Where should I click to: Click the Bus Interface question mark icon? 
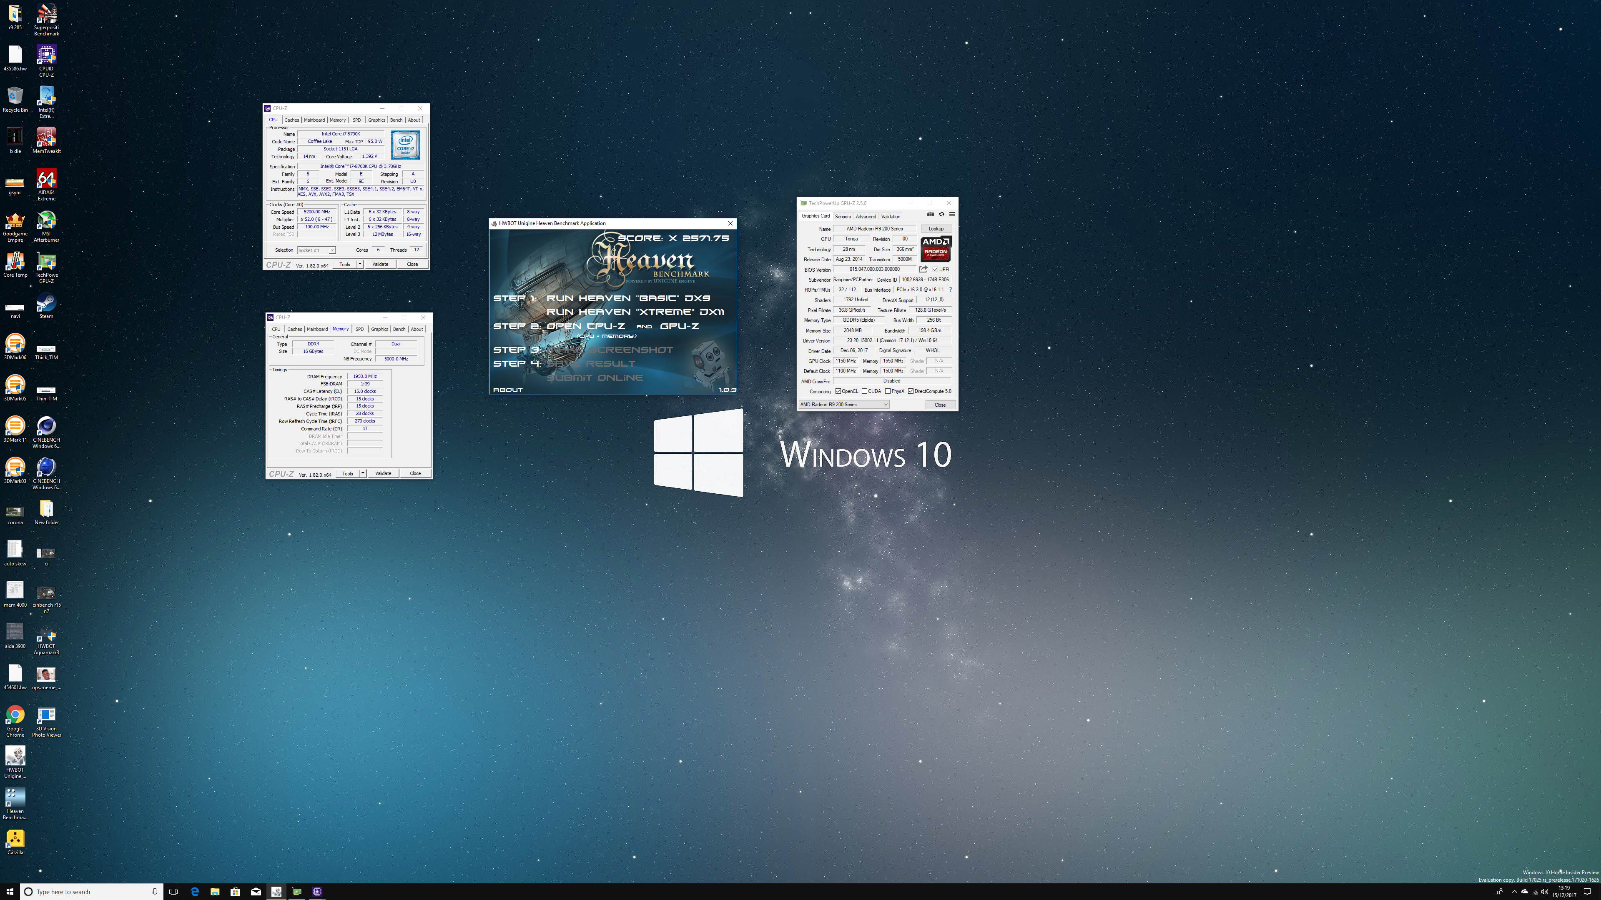(950, 290)
